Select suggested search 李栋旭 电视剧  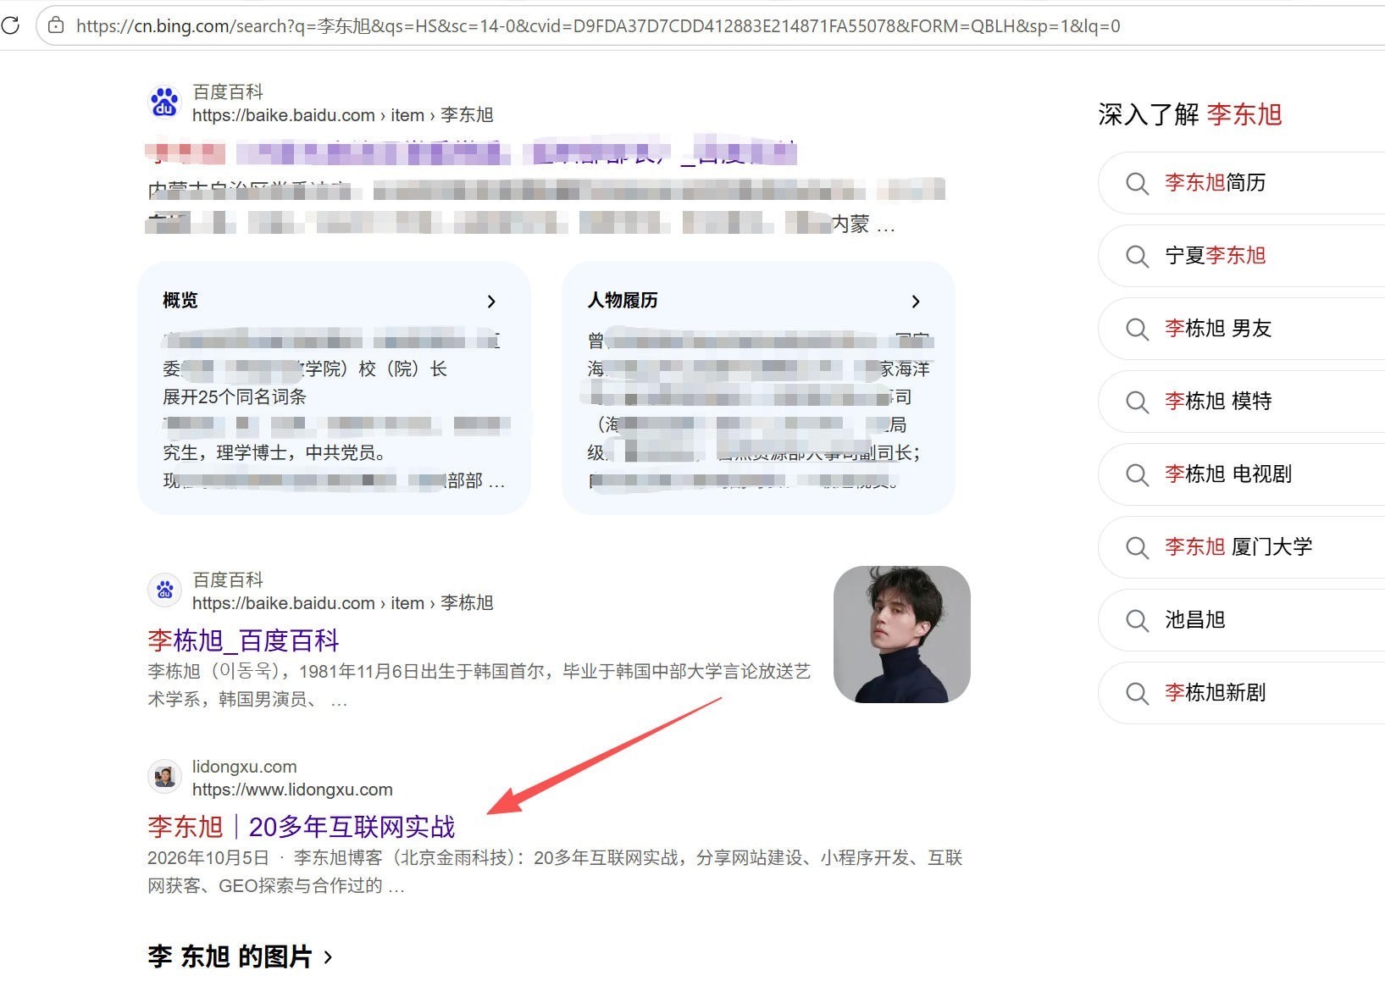click(1228, 474)
